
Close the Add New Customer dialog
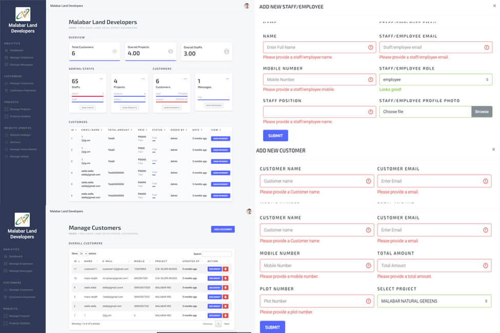click(493, 150)
